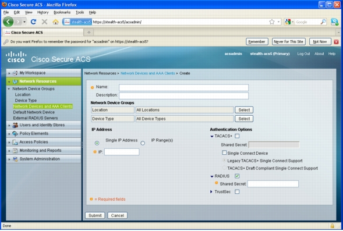
Task: Reload the page with the refresh icon
Action: [33, 22]
